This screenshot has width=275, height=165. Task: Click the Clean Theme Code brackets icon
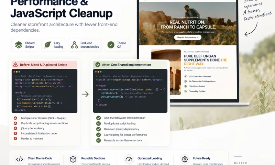point(20,159)
